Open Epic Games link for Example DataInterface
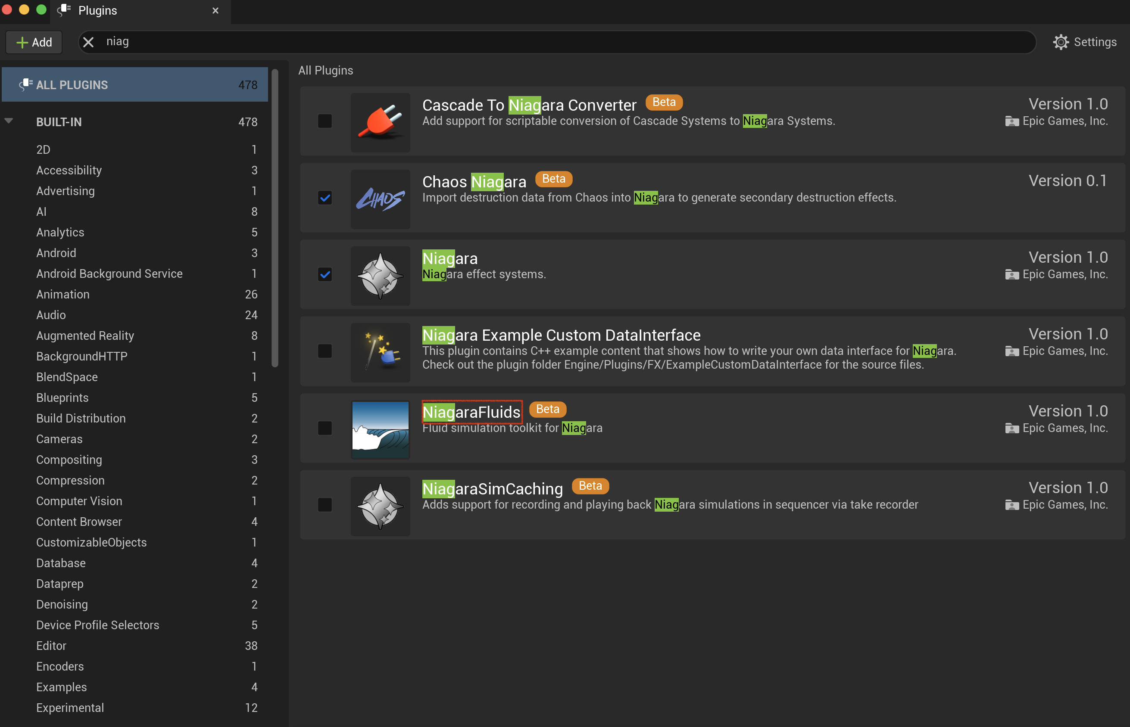Screen dimensions: 1130x727 pos(1056,351)
